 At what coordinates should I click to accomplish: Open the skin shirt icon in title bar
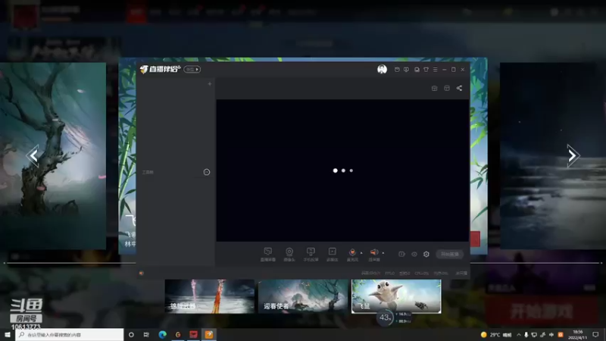pyautogui.click(x=426, y=70)
